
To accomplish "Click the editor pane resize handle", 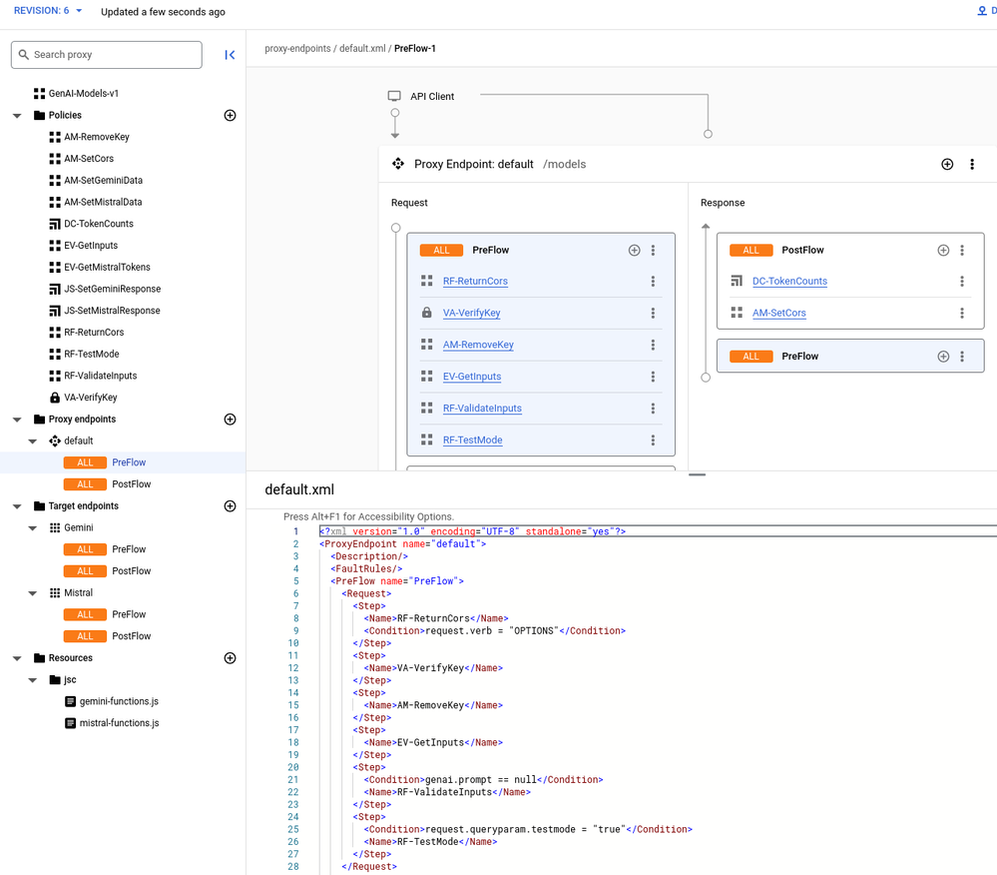I will click(x=697, y=474).
